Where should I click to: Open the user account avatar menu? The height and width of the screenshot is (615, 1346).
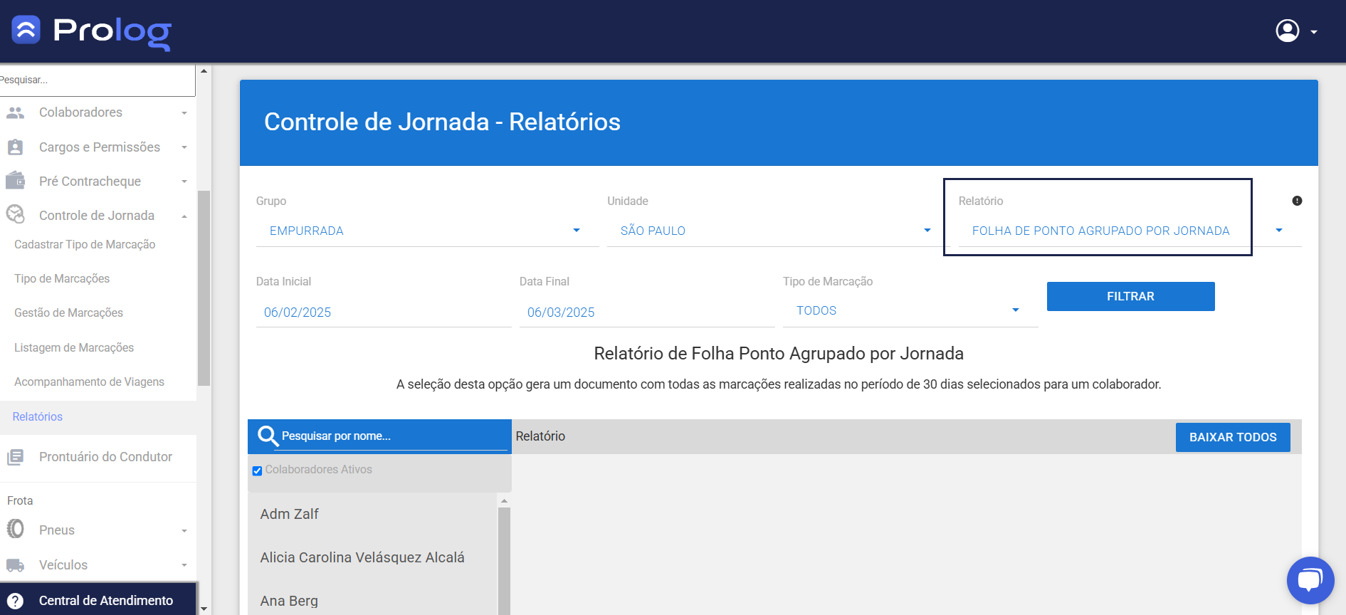point(1287,31)
